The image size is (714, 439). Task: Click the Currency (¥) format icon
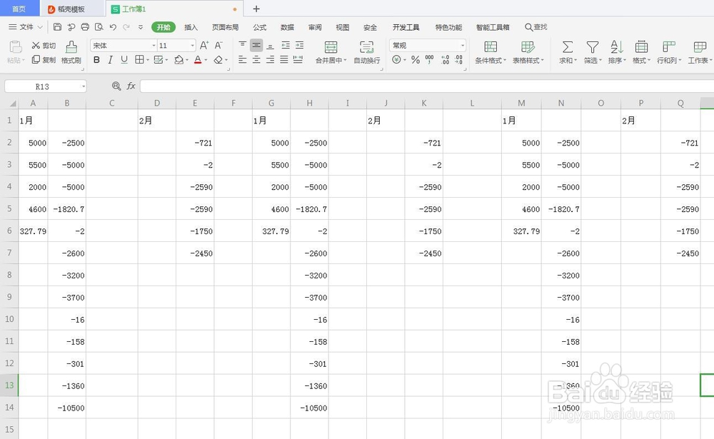[x=396, y=60]
